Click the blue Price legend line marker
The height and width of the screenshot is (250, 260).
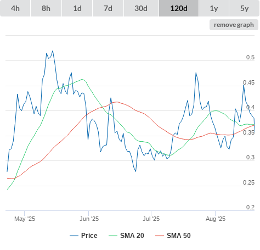point(74,236)
